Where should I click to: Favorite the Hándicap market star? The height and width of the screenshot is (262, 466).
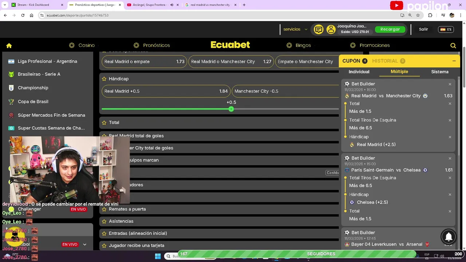104,79
